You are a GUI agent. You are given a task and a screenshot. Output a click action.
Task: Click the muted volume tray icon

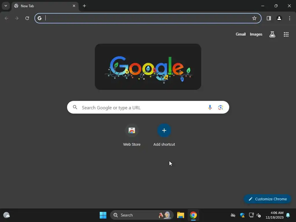(x=259, y=215)
